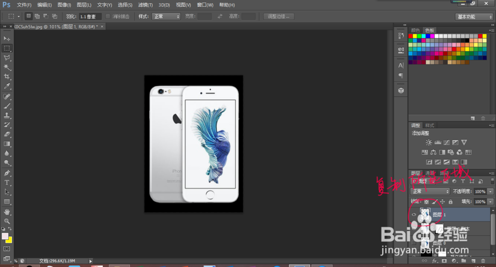The width and height of the screenshot is (496, 267).
Task: Select the Horizontal Type tool
Action: [x=6, y=183]
